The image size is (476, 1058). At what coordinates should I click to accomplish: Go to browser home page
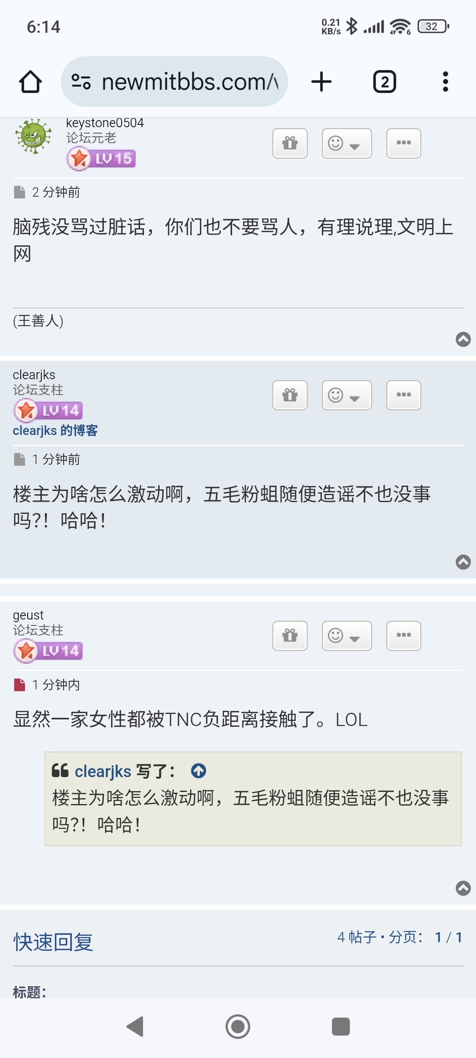click(30, 82)
